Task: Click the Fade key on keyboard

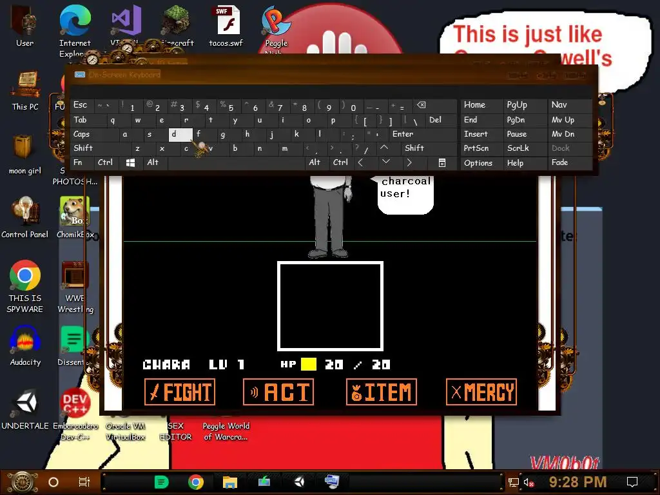Action: tap(569, 162)
